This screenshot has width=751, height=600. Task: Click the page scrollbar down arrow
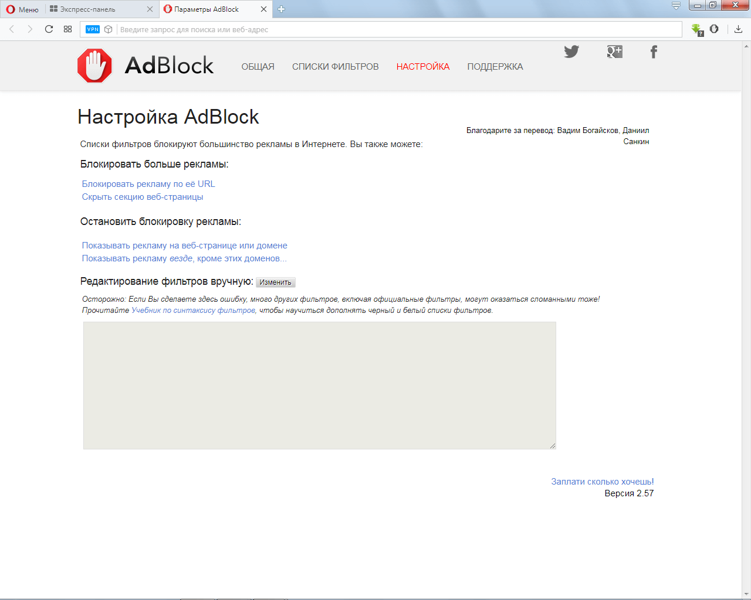tap(746, 595)
